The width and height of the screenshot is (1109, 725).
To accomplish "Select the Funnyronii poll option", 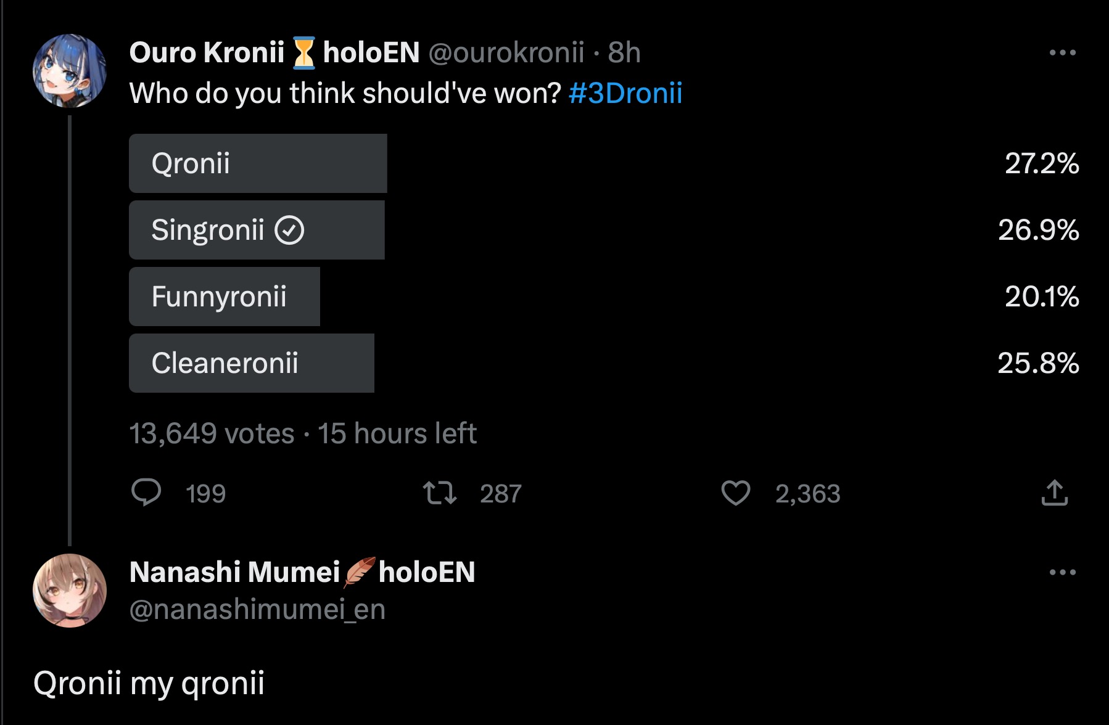I will 225,297.
